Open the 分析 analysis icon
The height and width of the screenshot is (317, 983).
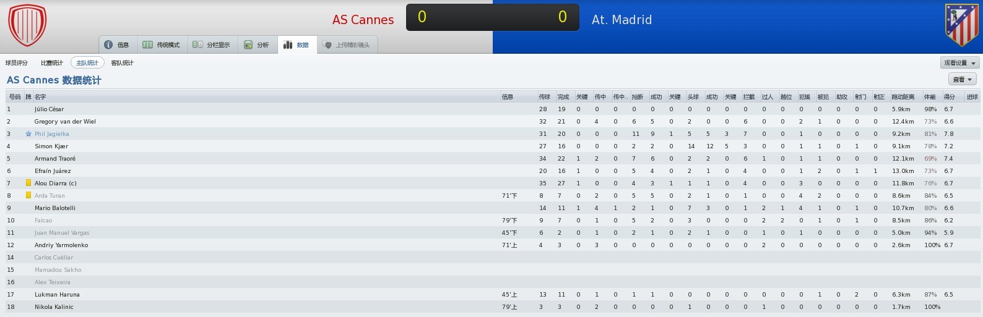click(x=248, y=44)
